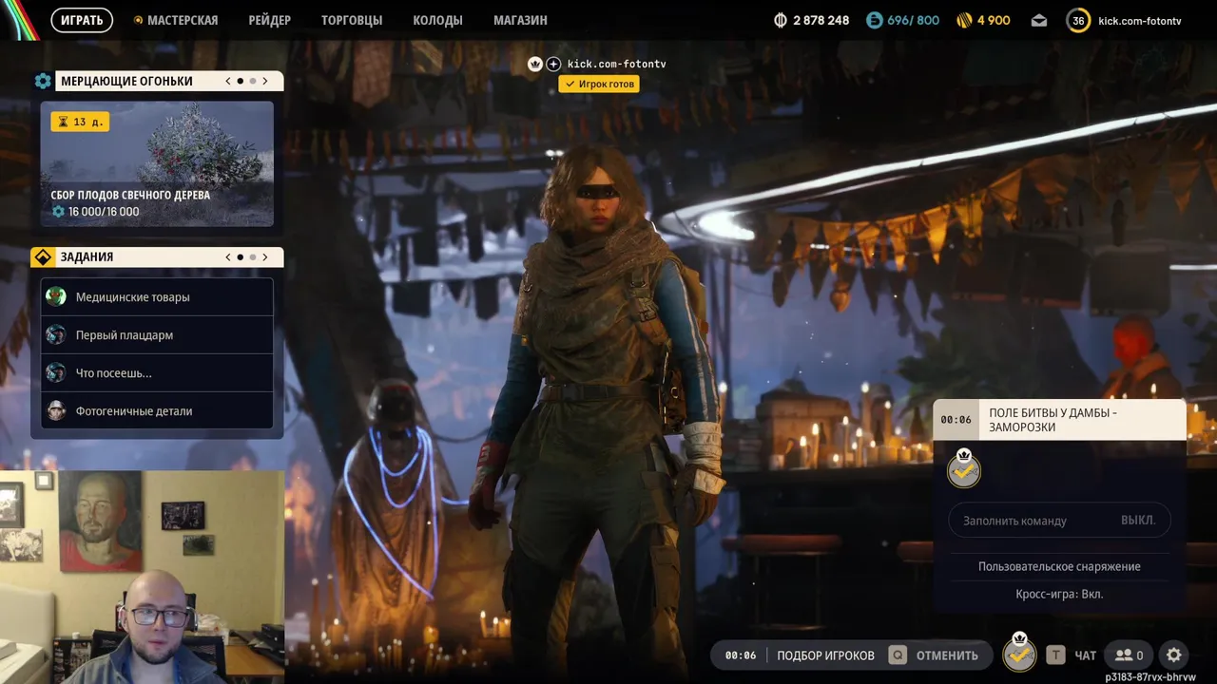Open quest Первый плацдарм
This screenshot has width=1217, height=684.
(157, 334)
